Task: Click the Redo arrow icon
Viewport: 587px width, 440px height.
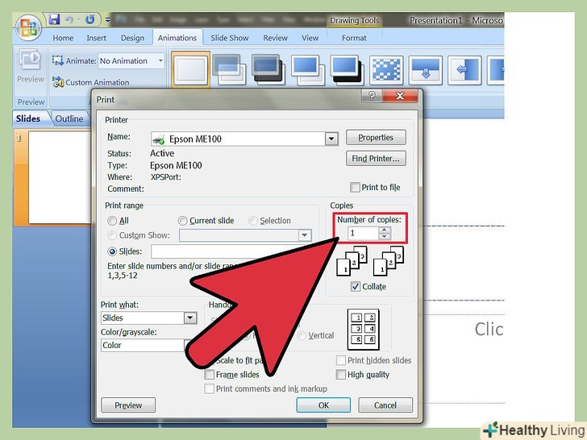Action: pos(90,19)
